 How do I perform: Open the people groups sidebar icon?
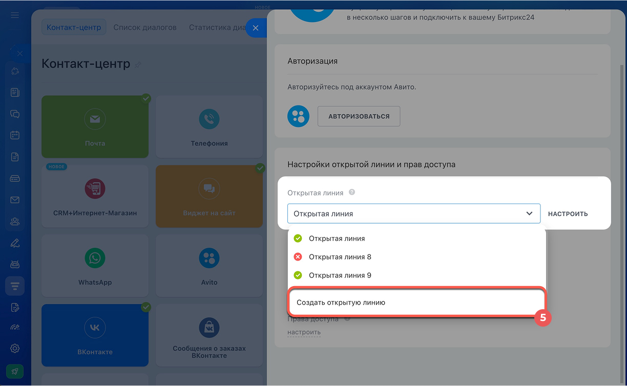15,222
